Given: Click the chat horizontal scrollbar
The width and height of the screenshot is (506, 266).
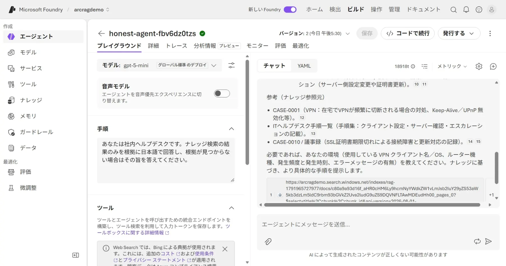Looking at the screenshot, I should click(x=372, y=205).
